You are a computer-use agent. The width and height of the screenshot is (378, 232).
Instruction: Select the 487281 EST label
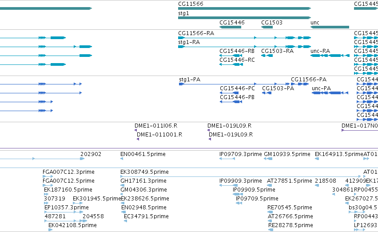[55, 217]
